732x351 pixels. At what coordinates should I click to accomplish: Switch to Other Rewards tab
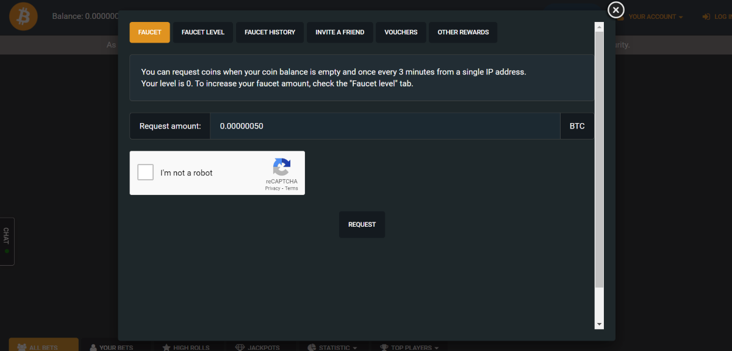(x=463, y=32)
